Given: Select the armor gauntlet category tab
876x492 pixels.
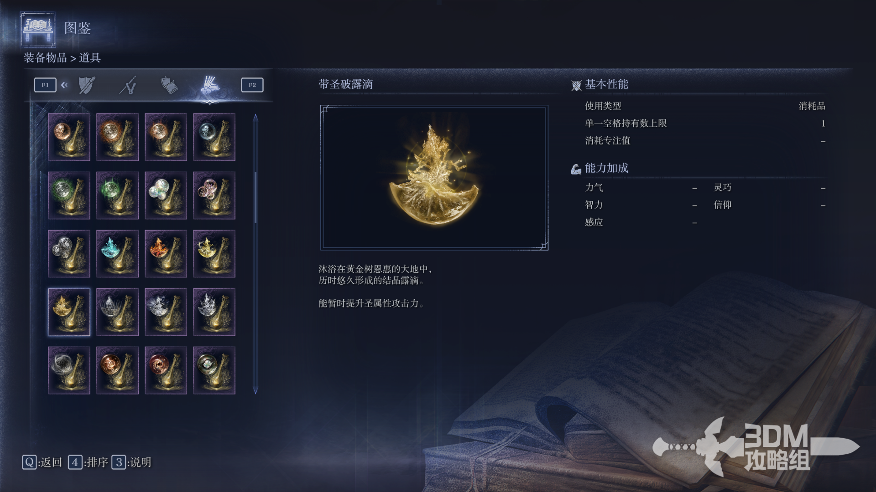Looking at the screenshot, I should point(169,85).
